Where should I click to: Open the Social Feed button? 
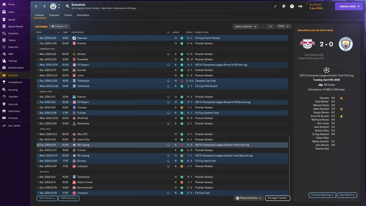point(349,6)
